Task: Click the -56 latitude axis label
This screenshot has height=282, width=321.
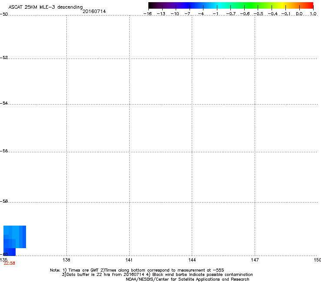Action: 4,151
